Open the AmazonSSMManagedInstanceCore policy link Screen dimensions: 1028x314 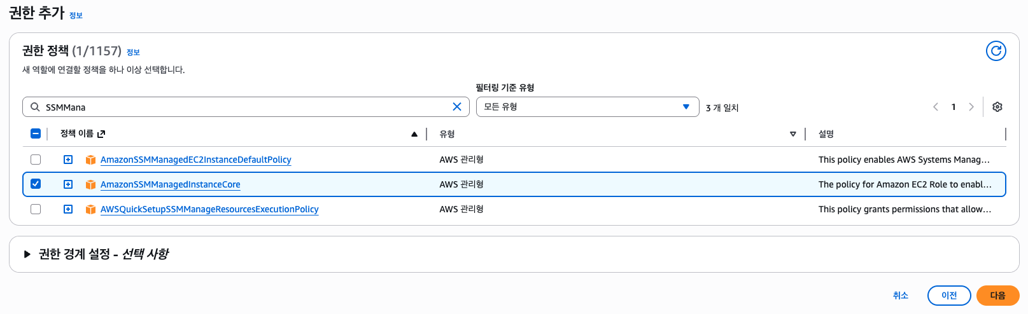(170, 184)
